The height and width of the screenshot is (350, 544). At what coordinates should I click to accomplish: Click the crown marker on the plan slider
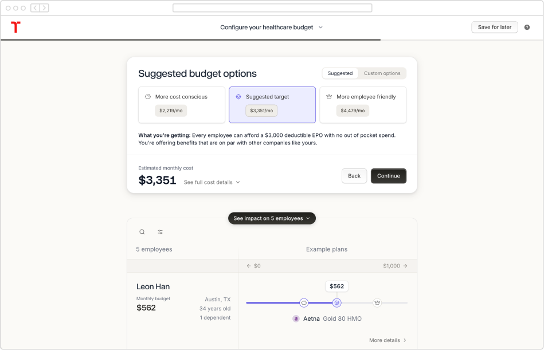pos(377,302)
